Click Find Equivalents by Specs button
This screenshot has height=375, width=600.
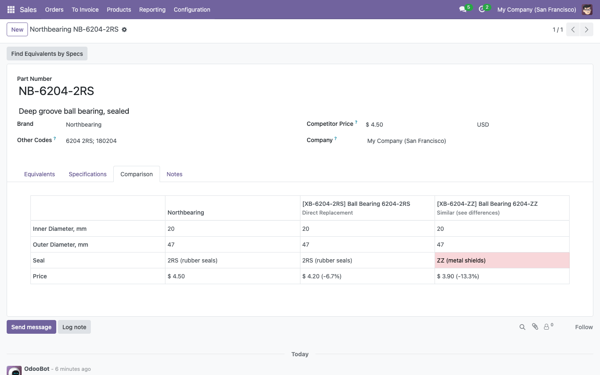47,54
